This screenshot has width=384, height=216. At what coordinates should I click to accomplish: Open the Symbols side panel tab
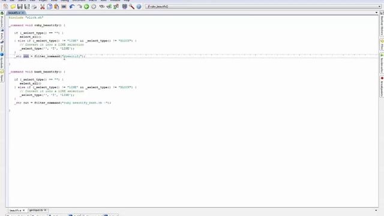2,61
